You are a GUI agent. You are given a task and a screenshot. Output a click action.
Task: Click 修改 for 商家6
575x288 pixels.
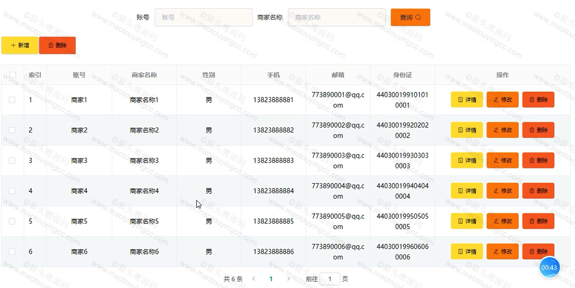click(x=502, y=252)
